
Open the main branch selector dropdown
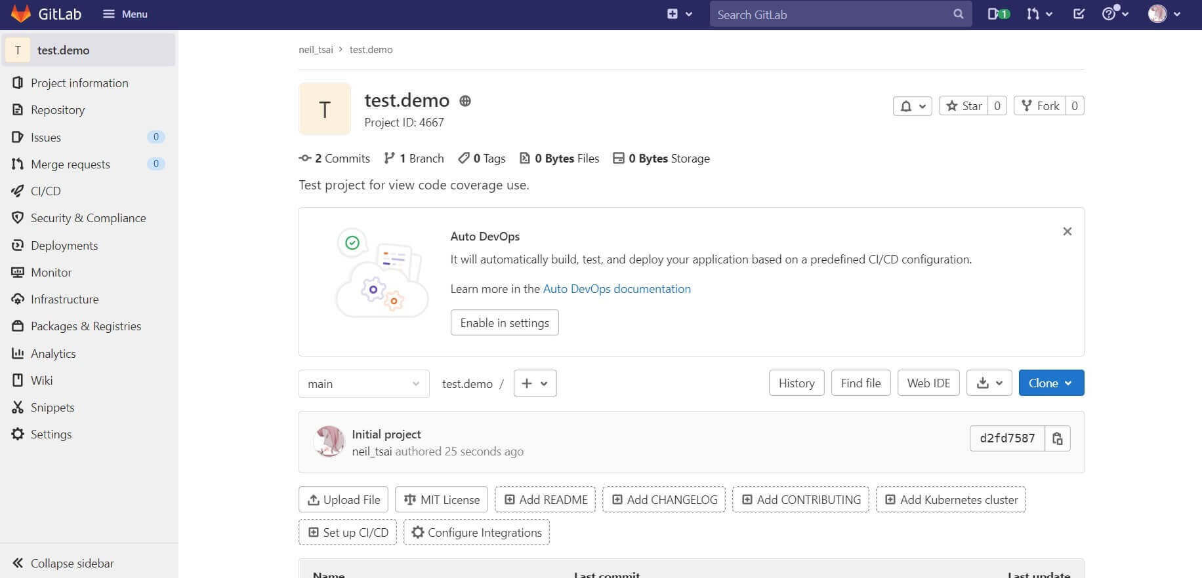(364, 383)
